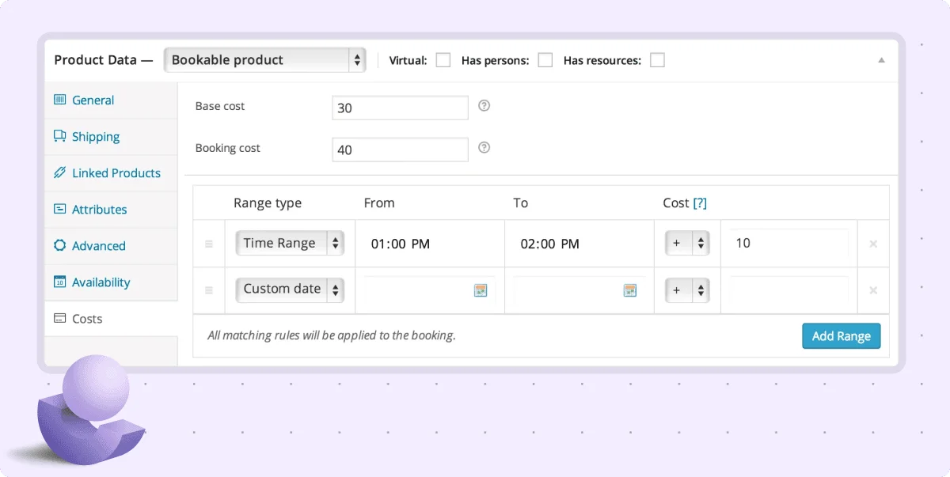The width and height of the screenshot is (950, 477).
Task: Click the Availability calendar icon
Action: (59, 282)
